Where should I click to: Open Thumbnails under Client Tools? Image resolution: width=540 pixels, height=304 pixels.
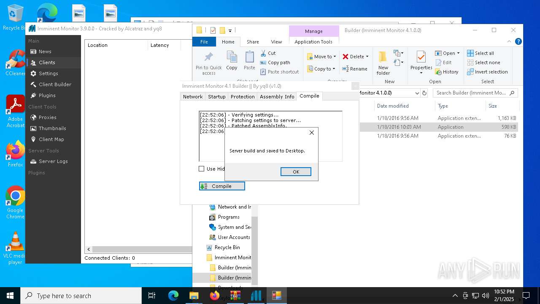53,128
